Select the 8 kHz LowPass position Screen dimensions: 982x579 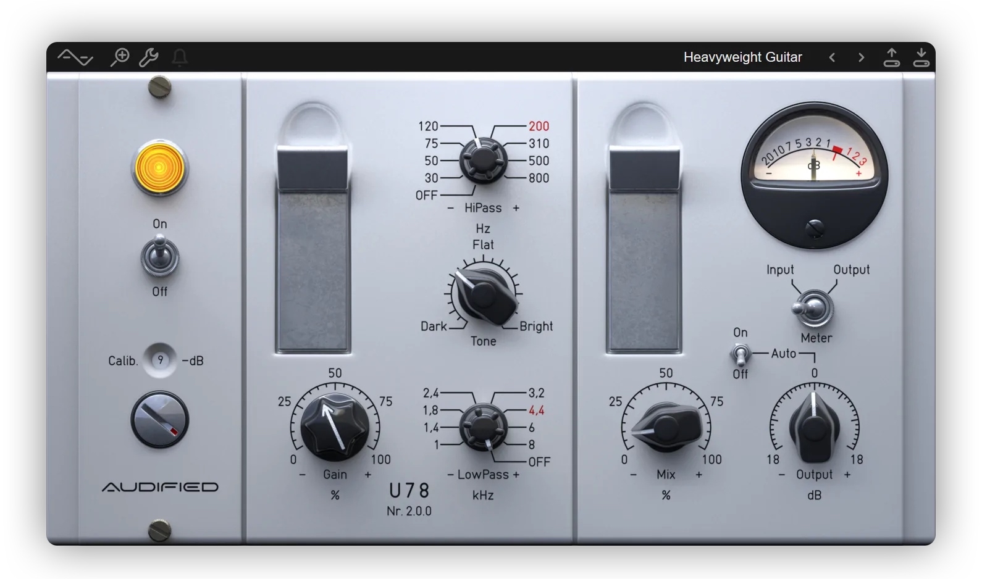pos(531,444)
